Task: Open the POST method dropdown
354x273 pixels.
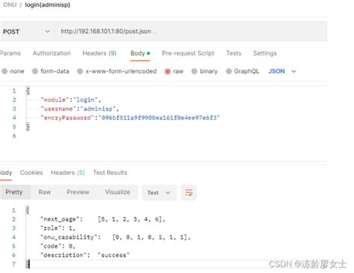Action: (x=27, y=31)
